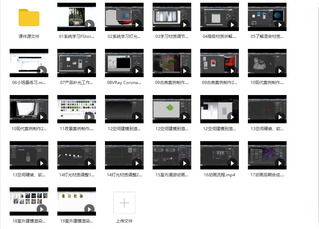
Task: Select the 04高级材质讲解.... file name
Action: [x=219, y=37]
